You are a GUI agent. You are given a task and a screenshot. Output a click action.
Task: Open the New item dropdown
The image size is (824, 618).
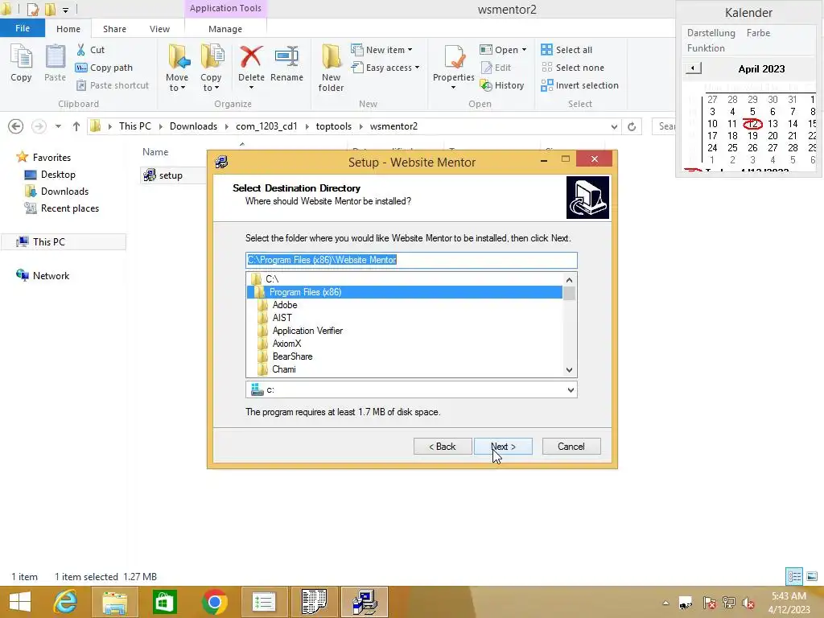381,50
